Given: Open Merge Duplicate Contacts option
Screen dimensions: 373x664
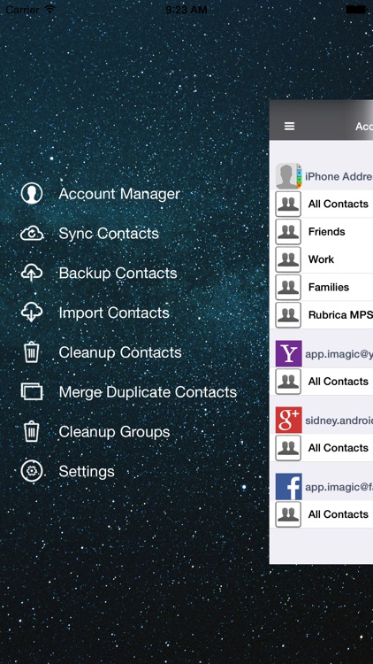Looking at the screenshot, I should tap(148, 392).
